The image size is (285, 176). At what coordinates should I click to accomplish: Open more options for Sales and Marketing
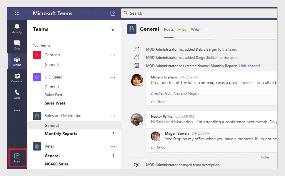pos(113,116)
